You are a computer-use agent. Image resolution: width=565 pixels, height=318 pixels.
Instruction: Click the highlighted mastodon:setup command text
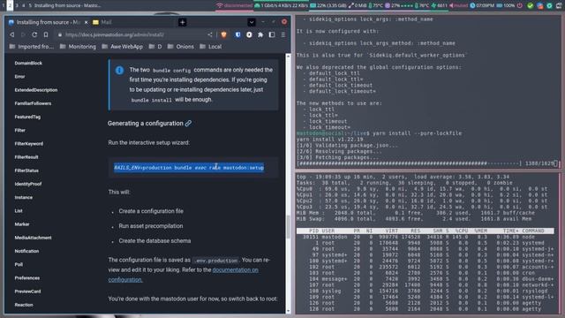click(x=189, y=168)
